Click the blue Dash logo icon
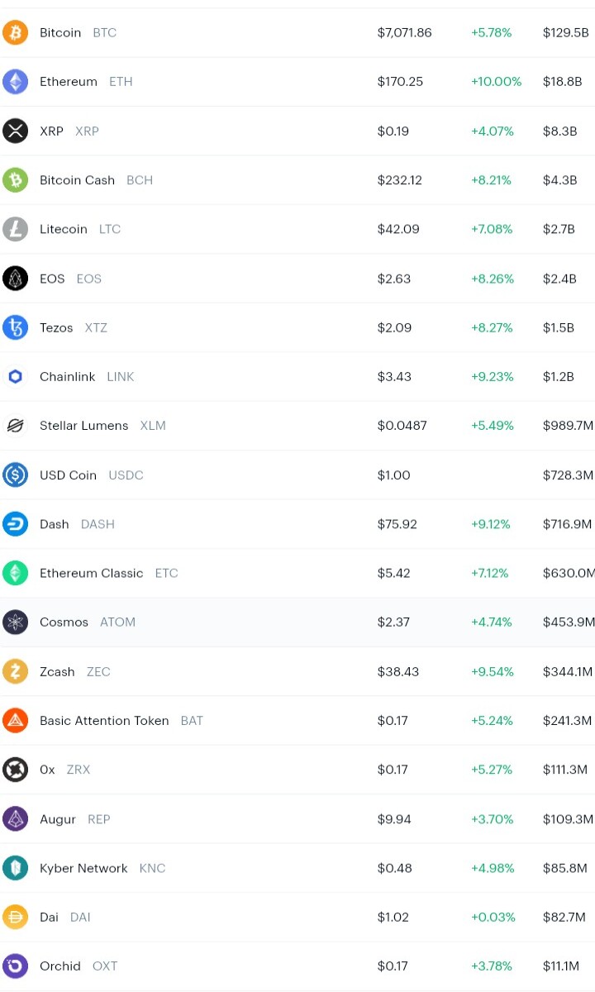The image size is (595, 992). [15, 524]
